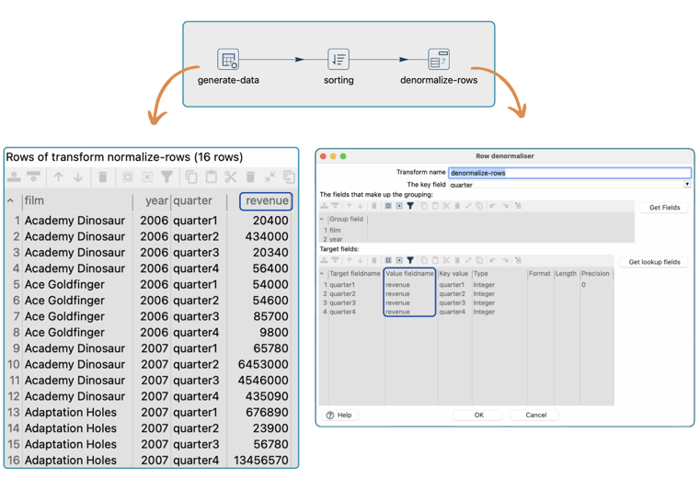Image resolution: width=700 pixels, height=479 pixels.
Task: Click the Transform name input field
Action: click(x=569, y=173)
